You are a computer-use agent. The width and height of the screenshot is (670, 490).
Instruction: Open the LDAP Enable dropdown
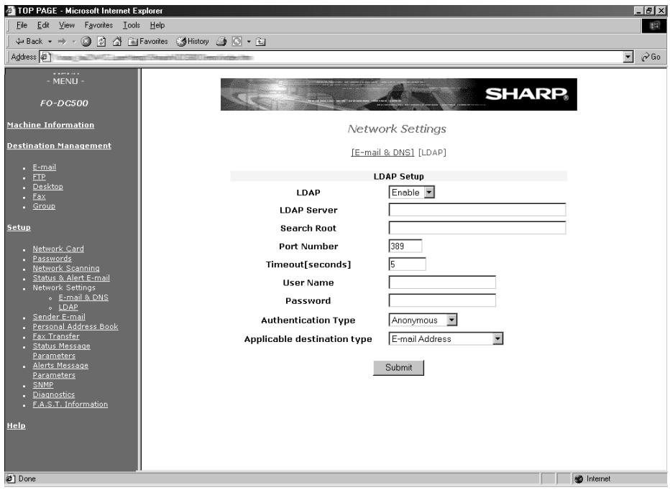411,193
